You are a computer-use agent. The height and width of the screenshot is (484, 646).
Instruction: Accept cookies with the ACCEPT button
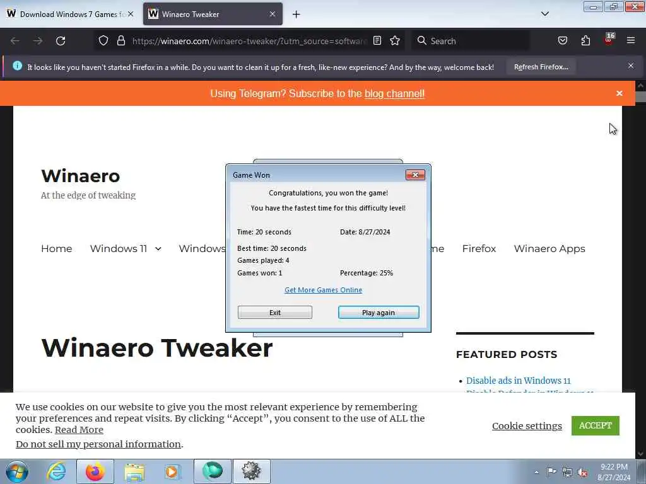tap(595, 425)
